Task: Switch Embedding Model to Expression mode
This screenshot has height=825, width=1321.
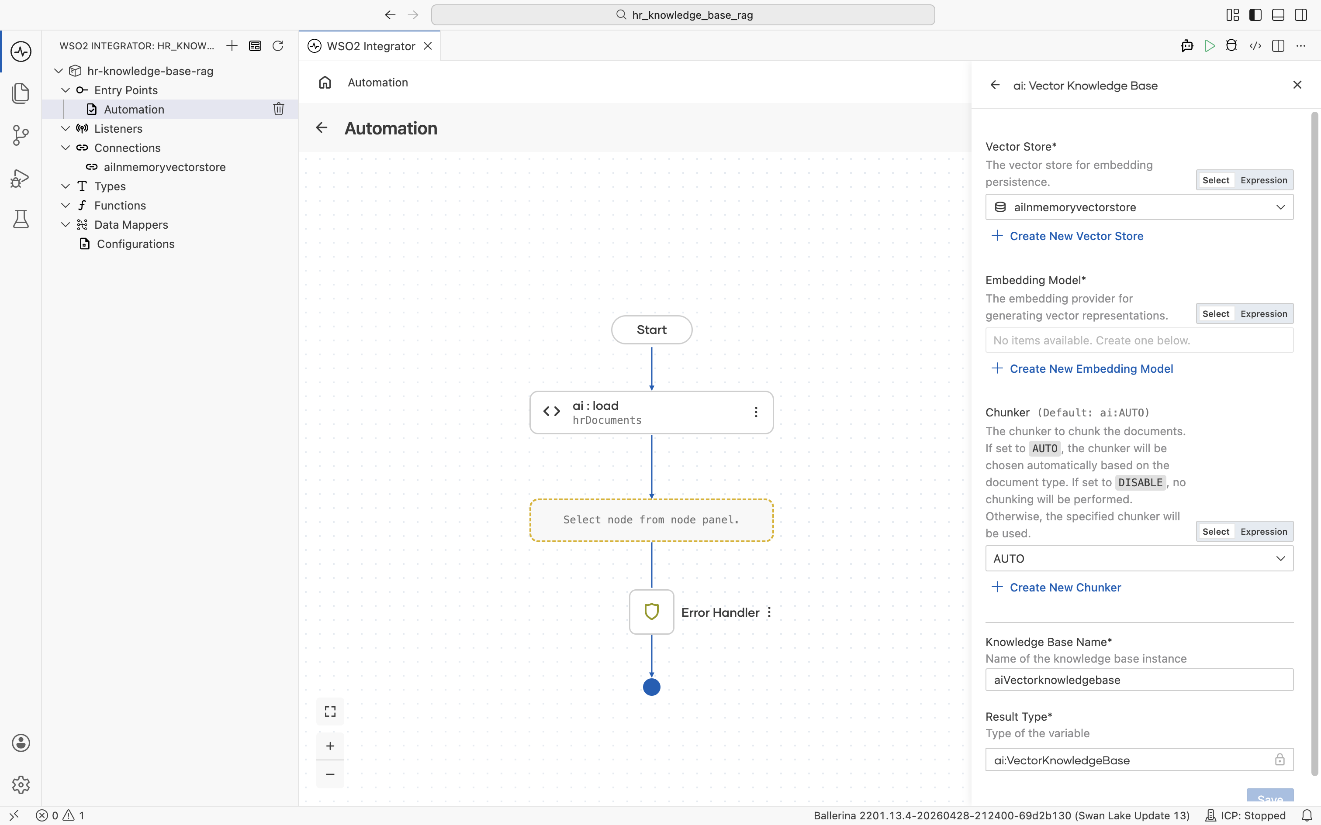Action: tap(1264, 314)
